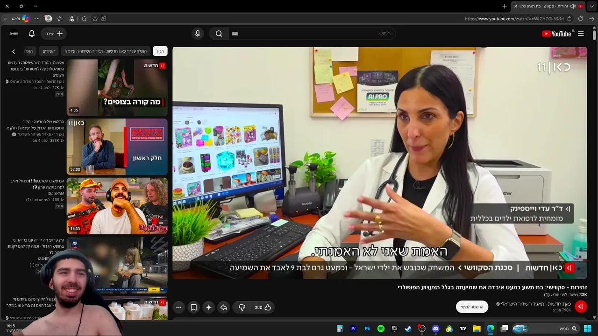The height and width of the screenshot is (336, 598).
Task: Click the video title below the player
Action: tap(492, 287)
